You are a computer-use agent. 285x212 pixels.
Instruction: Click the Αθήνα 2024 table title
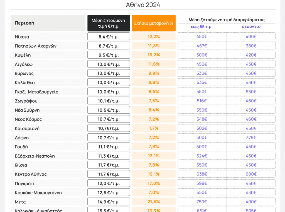click(143, 5)
